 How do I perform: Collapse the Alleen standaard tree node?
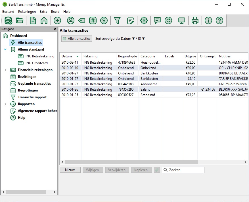click(x=5, y=49)
